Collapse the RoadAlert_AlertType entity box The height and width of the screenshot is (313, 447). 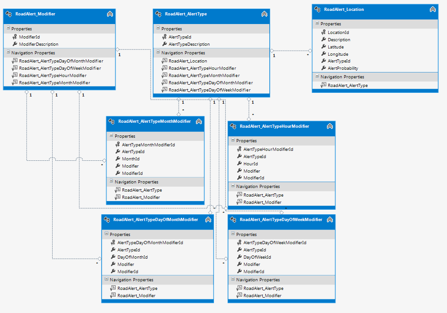[x=264, y=14]
